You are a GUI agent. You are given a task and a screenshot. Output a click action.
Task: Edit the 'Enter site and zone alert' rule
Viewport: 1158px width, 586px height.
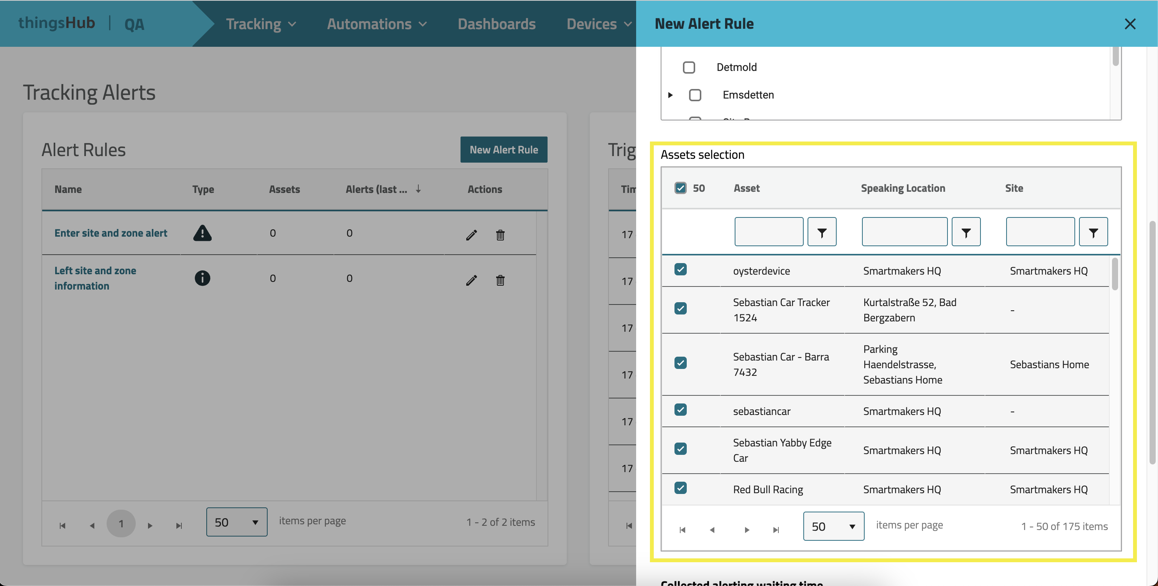click(x=471, y=235)
